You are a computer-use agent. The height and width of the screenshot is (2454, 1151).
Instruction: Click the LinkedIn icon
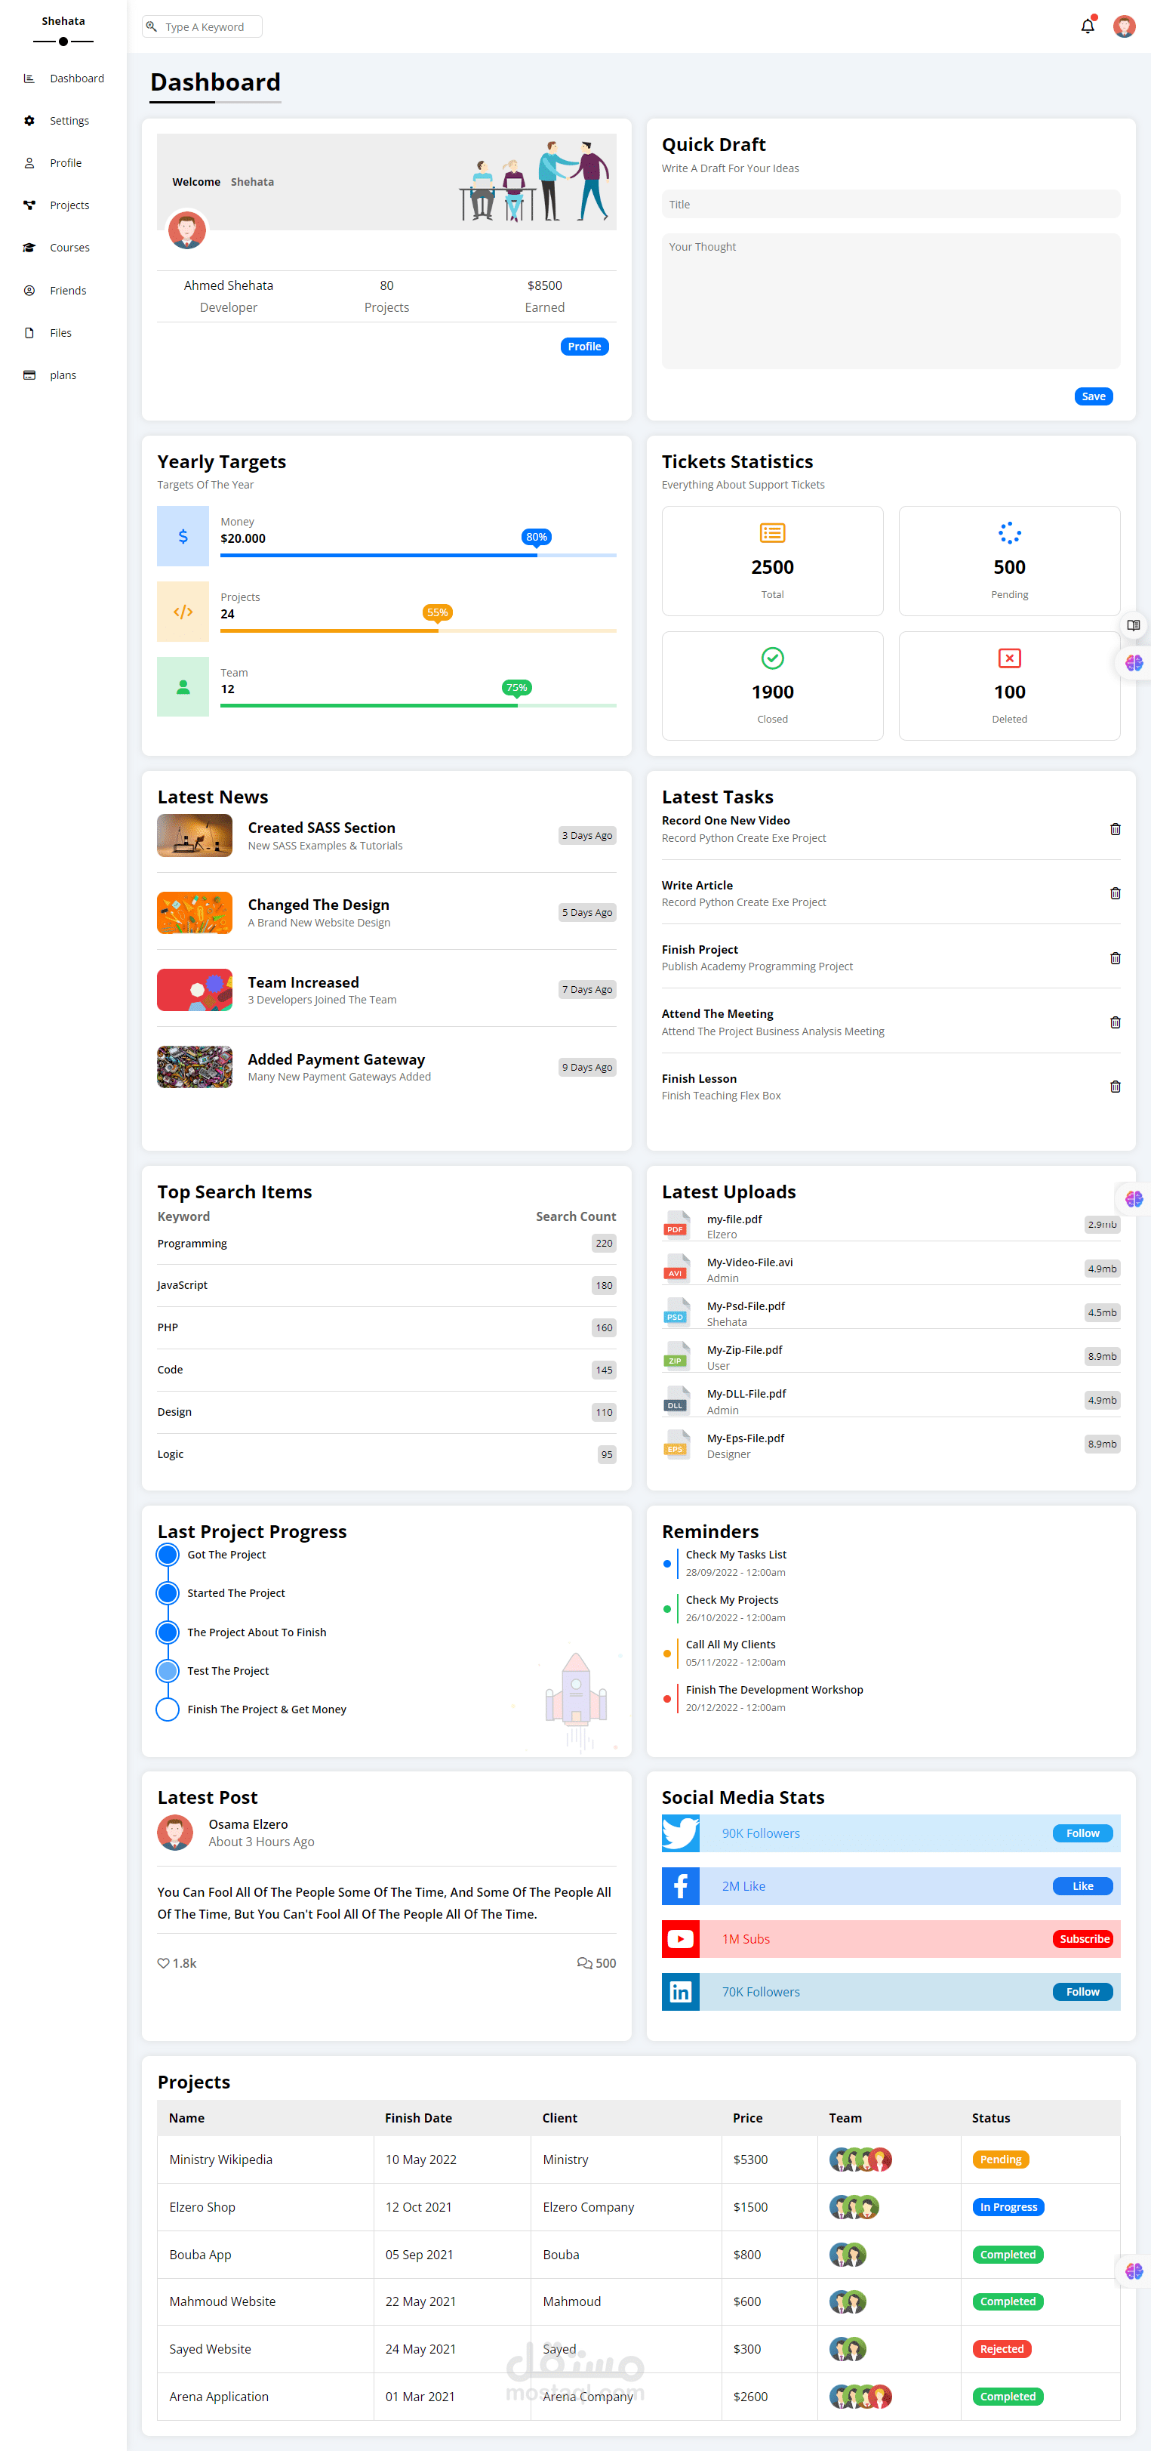point(681,1992)
